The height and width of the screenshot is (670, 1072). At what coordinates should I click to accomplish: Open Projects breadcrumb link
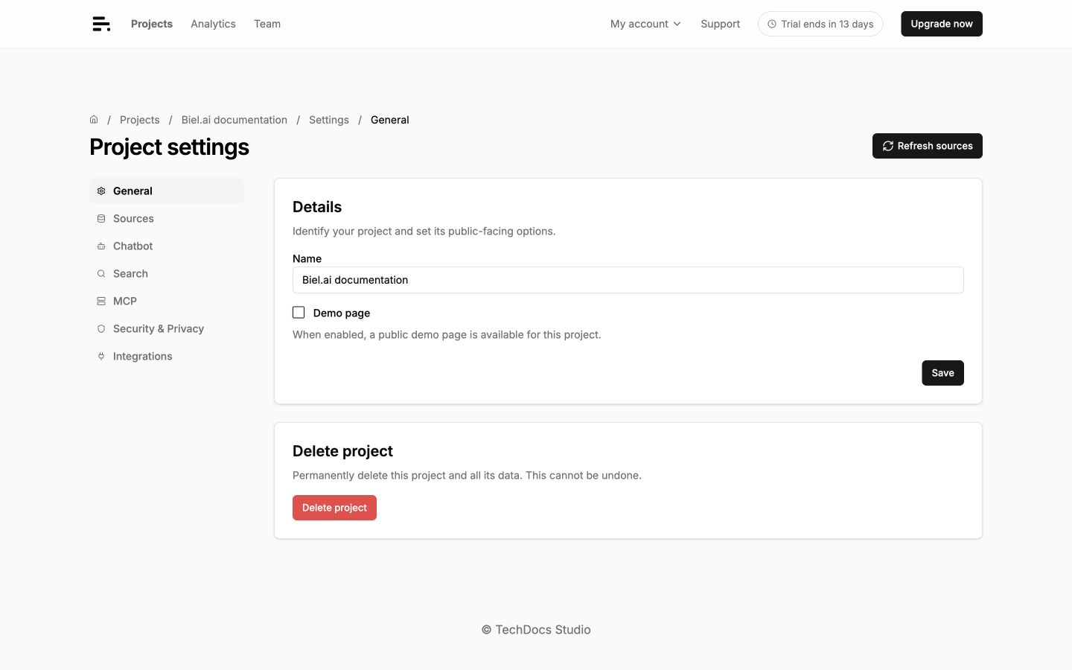point(139,120)
